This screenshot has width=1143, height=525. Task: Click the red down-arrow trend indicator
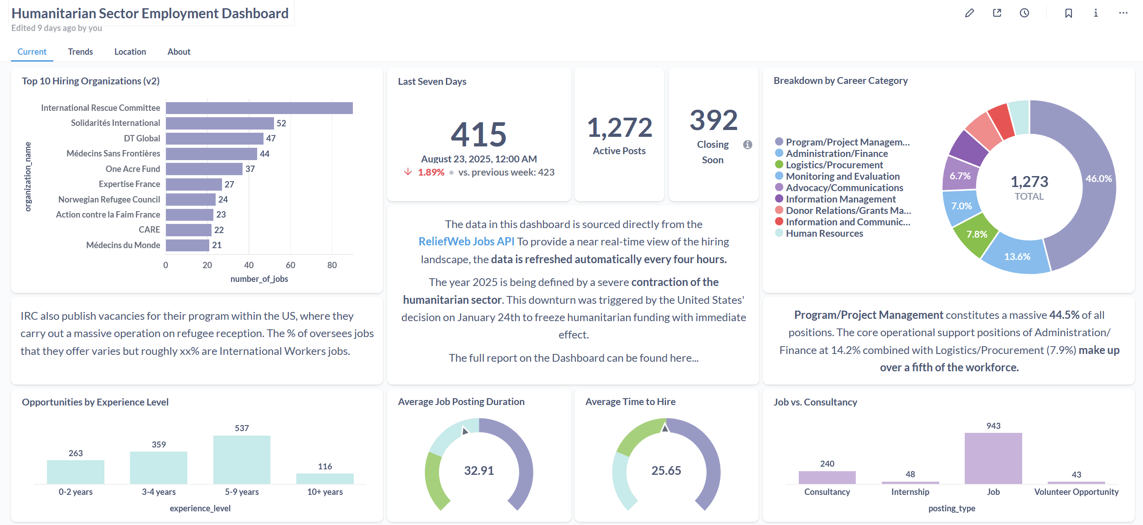coord(408,172)
